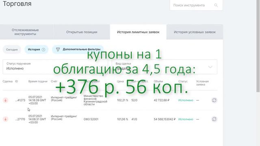Image resolution: width=260 pixels, height=146 pixels.
Task: Select order ID ...41273
Action: 20,100
